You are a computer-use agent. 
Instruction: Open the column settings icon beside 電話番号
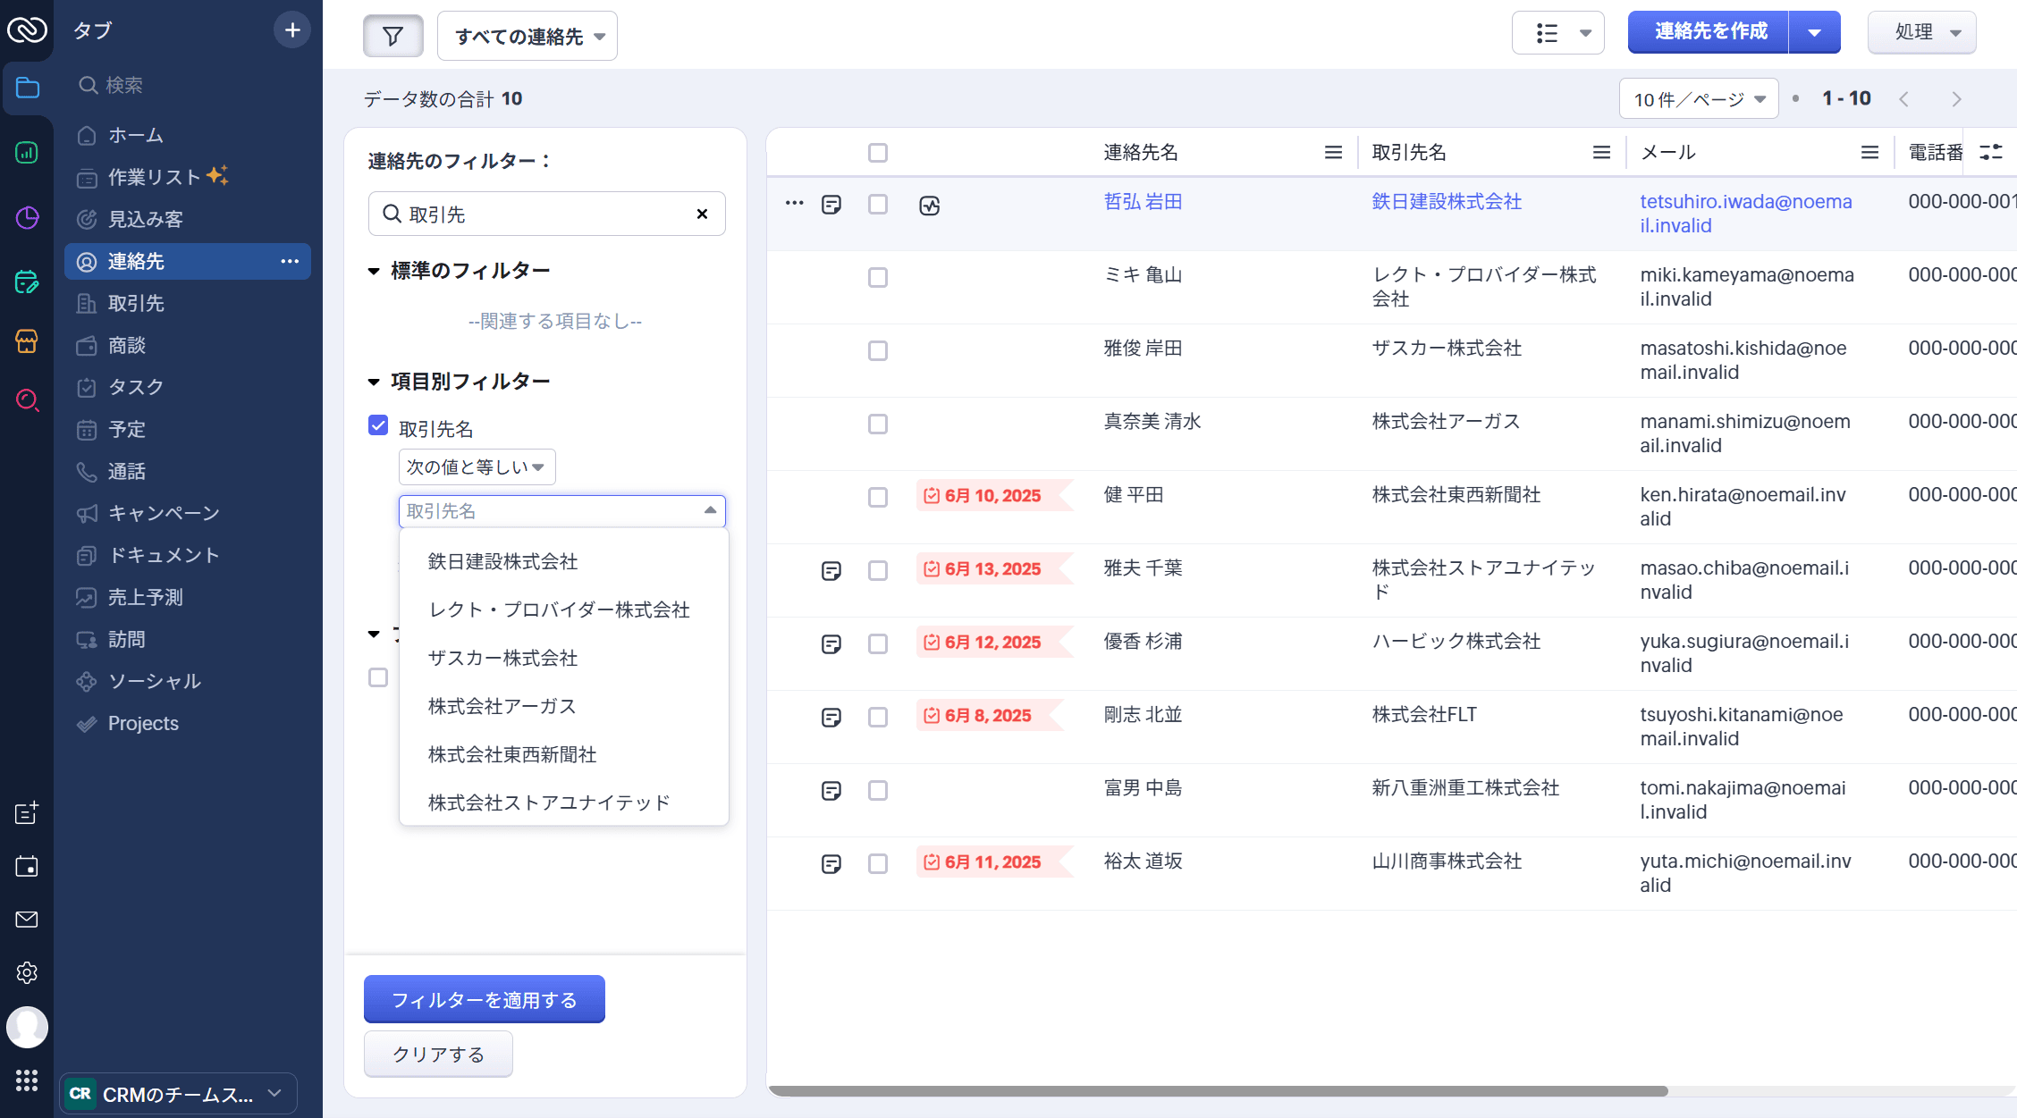(1991, 152)
